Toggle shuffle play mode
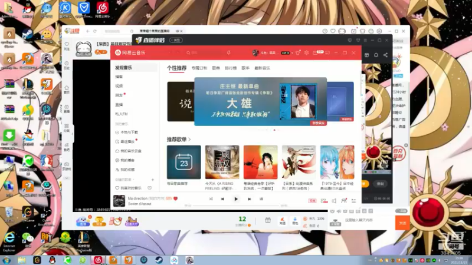This screenshot has width=472, height=265. click(211, 199)
